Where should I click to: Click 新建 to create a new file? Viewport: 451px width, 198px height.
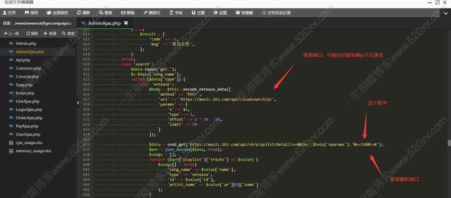(50, 33)
